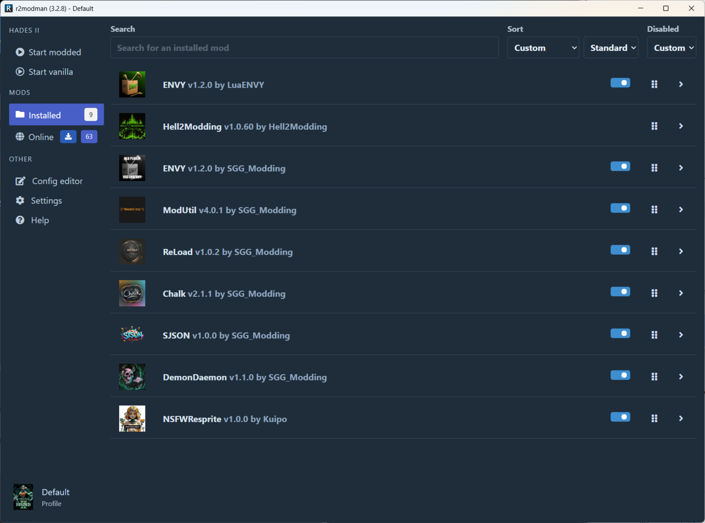Image resolution: width=705 pixels, height=523 pixels.
Task: Focus the Search for an installed mod field
Action: [305, 48]
